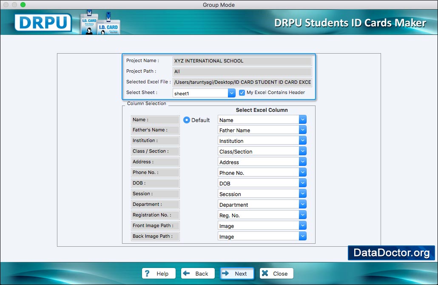The image size is (438, 285).
Task: Proceed with the Next button
Action: [237, 273]
